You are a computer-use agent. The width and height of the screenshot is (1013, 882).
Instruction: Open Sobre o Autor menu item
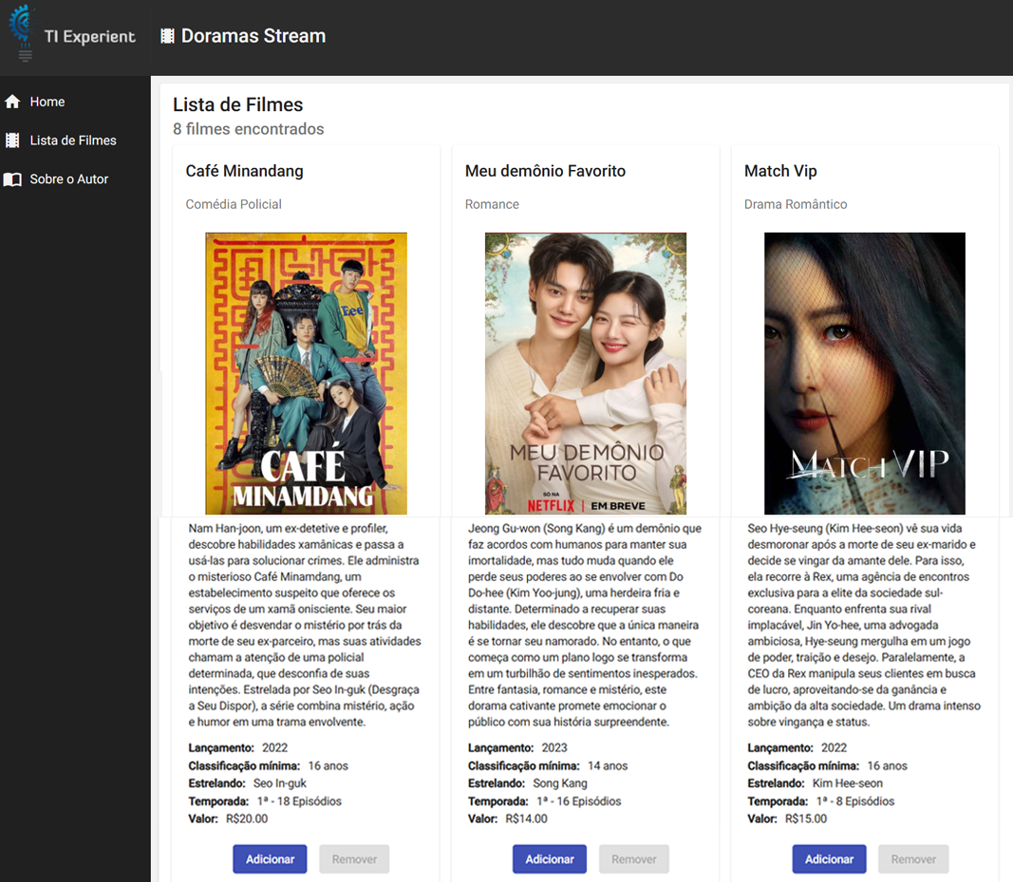click(69, 179)
